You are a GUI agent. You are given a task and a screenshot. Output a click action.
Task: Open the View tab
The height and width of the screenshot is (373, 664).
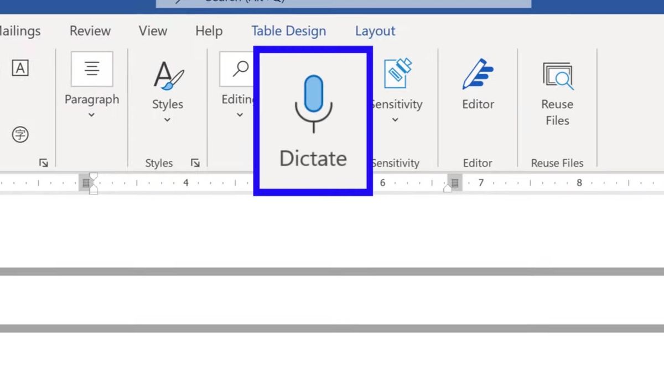153,31
